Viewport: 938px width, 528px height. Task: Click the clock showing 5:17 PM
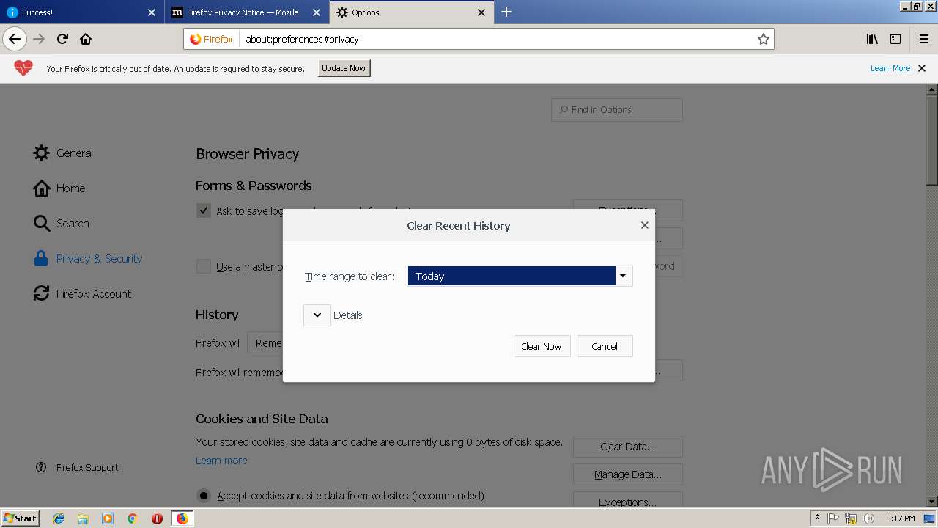click(900, 518)
